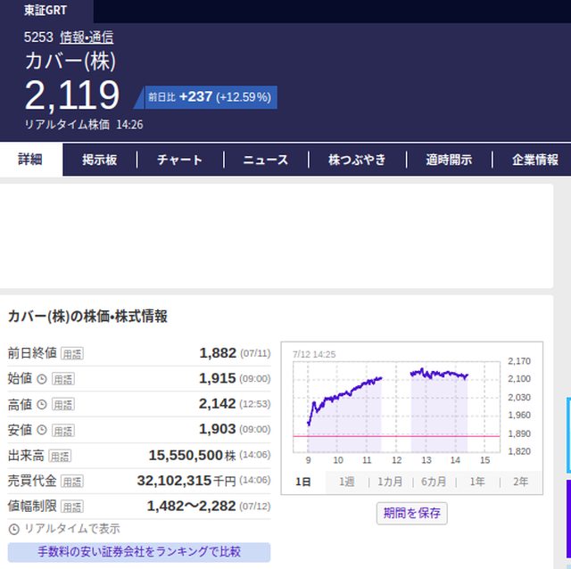Image resolution: width=571 pixels, height=569 pixels.
Task: Select the 6カ月 chart range
Action: click(x=434, y=482)
